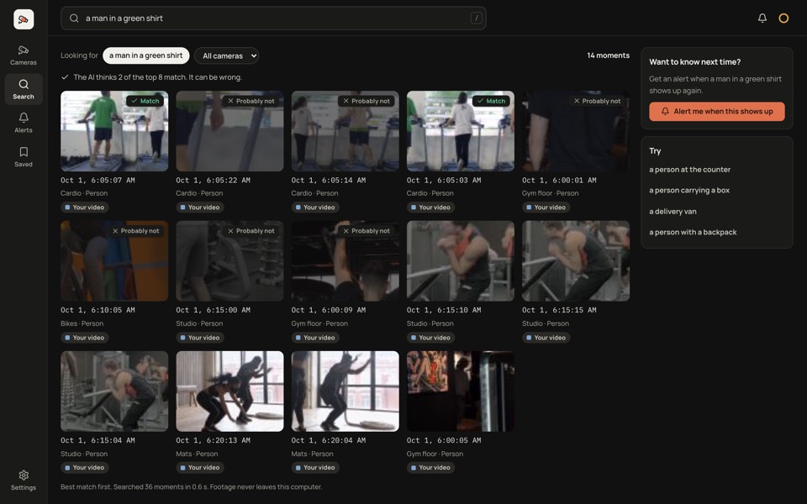Viewport: 807px width, 504px height.
Task: Click the app logo icon
Action: click(x=24, y=19)
